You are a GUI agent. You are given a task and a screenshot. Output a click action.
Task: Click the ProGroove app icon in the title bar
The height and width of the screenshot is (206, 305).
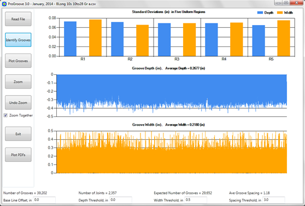point(4,4)
